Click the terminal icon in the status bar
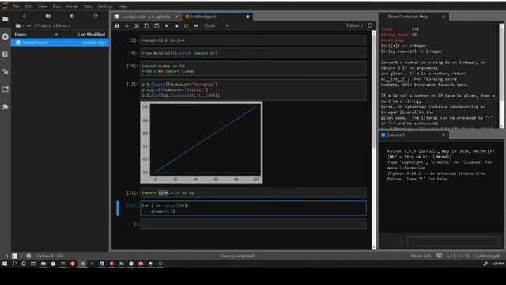The image size is (506, 285). pos(14,256)
